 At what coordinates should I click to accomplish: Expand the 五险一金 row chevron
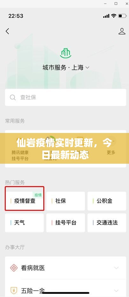tap(116, 290)
